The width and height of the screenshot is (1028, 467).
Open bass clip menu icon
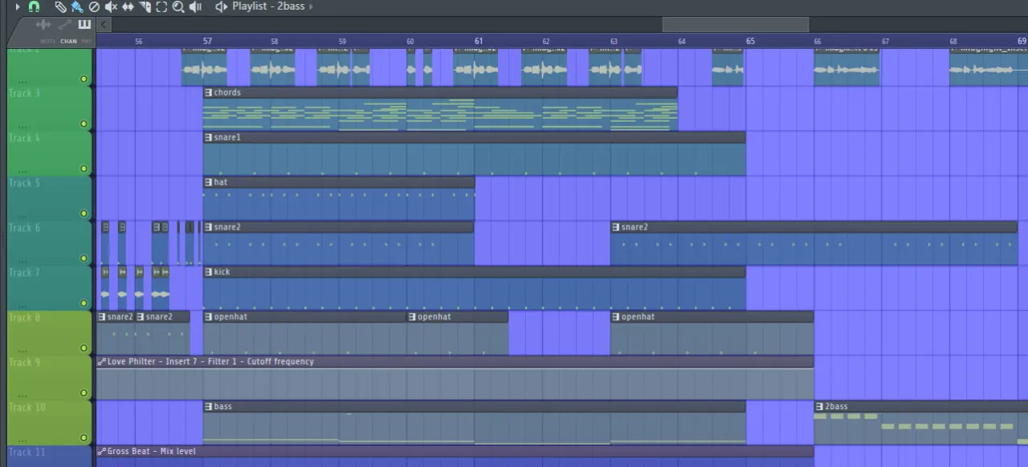point(209,407)
